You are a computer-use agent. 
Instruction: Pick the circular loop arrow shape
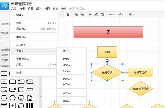(x=21, y=105)
